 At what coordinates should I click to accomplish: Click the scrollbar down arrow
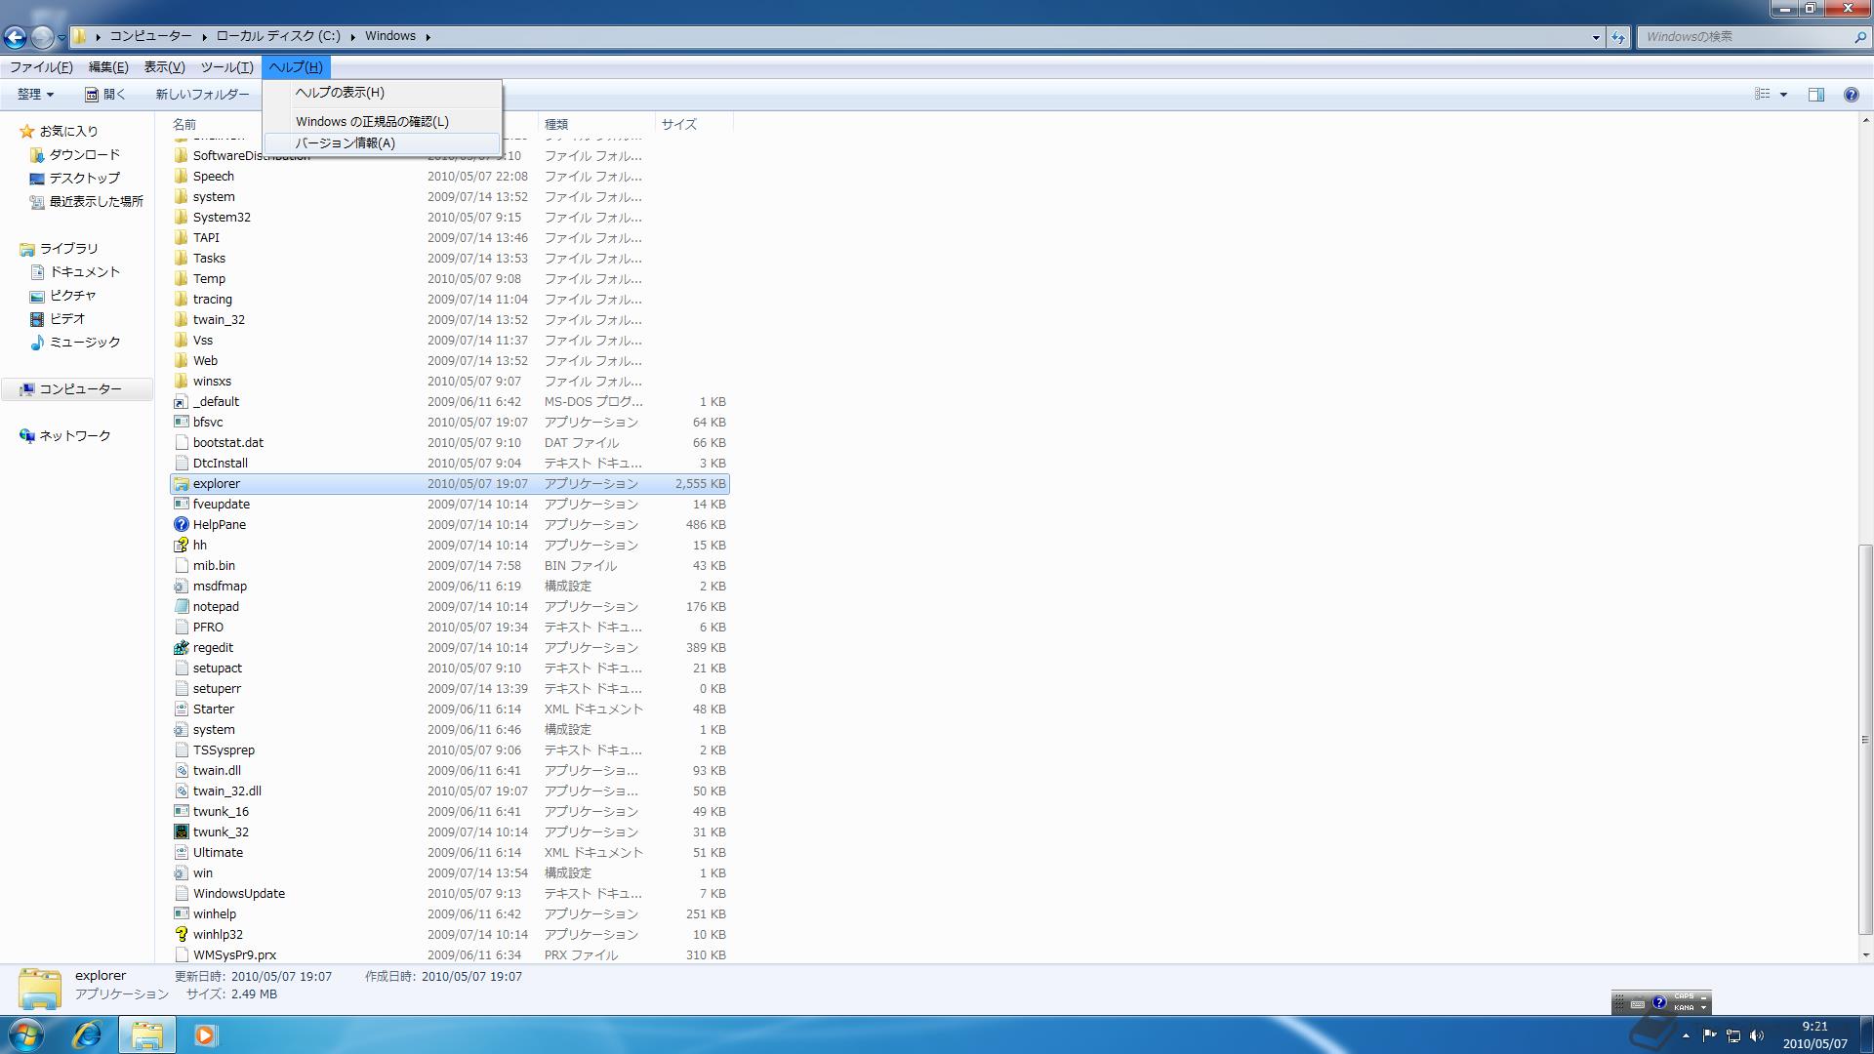point(1865,955)
